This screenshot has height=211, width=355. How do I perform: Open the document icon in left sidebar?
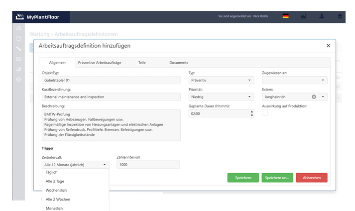click(18, 38)
